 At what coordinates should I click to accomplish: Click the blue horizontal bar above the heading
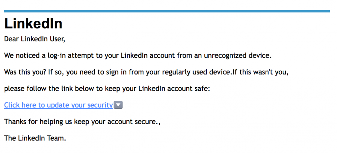[167, 11]
